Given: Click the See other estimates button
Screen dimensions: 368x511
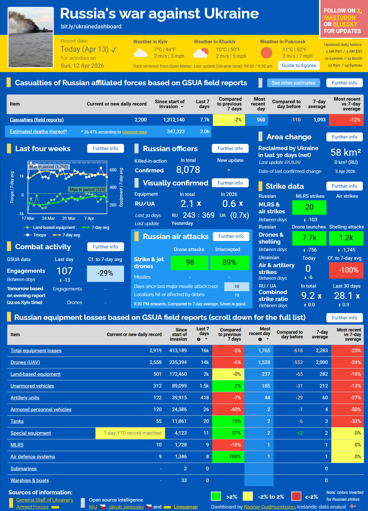Looking at the screenshot, I should pos(293,83).
